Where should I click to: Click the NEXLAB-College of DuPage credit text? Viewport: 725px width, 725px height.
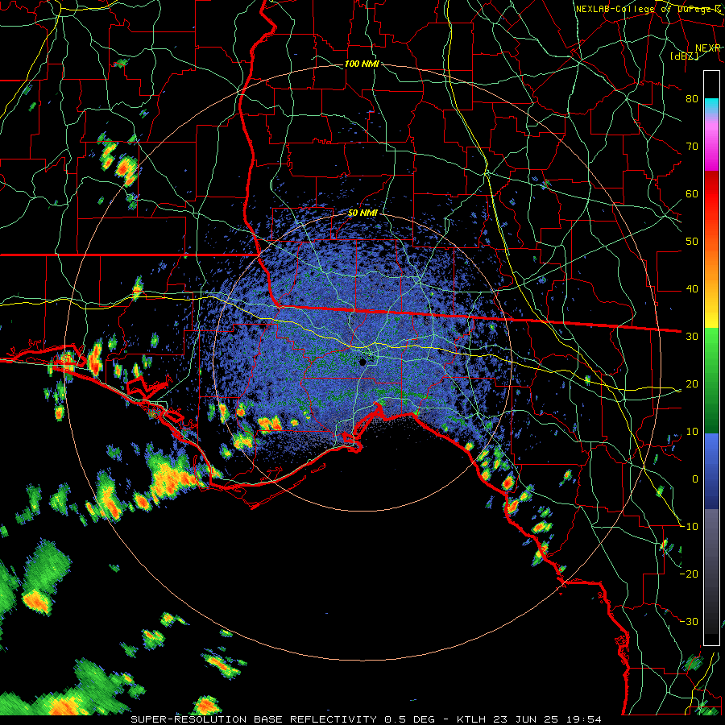pyautogui.click(x=648, y=9)
